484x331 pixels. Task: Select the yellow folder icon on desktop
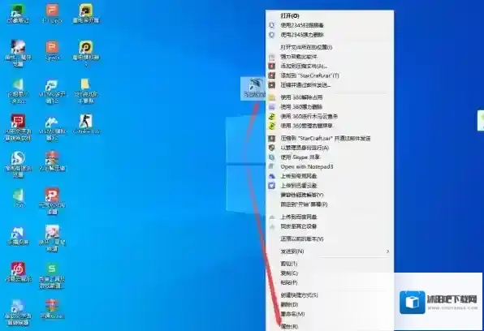[x=86, y=91]
